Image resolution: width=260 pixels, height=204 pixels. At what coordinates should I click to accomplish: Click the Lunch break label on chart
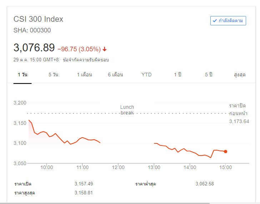(x=127, y=110)
